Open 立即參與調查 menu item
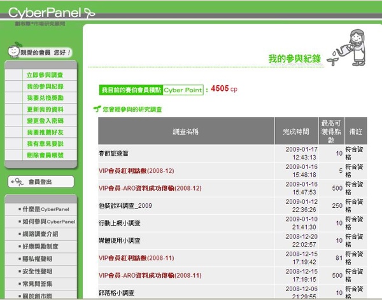 point(45,75)
